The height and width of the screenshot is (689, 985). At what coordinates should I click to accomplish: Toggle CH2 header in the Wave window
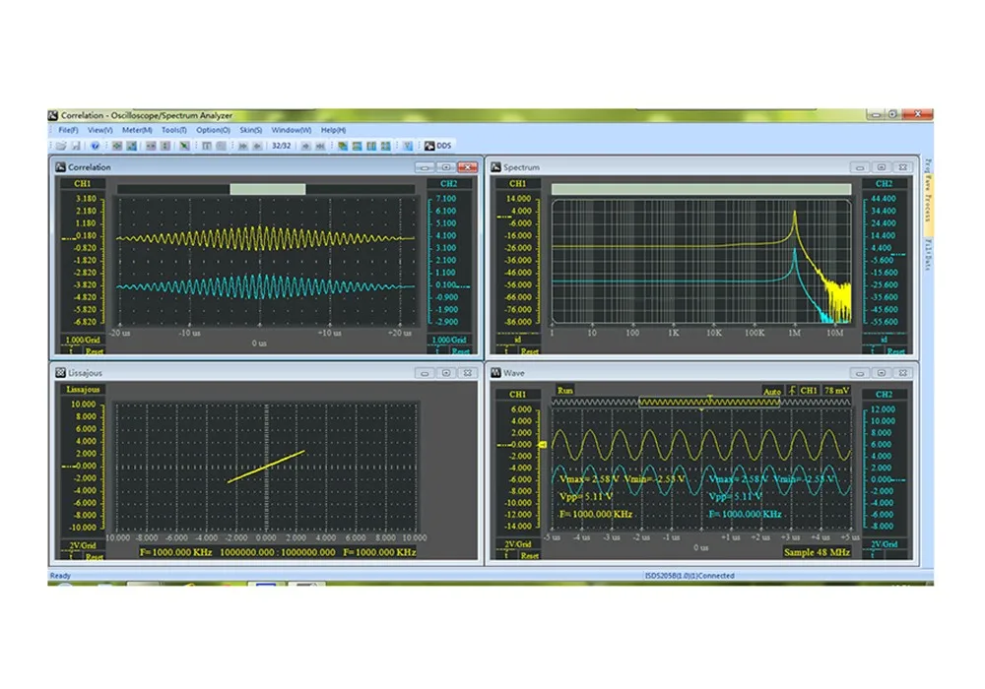point(884,394)
